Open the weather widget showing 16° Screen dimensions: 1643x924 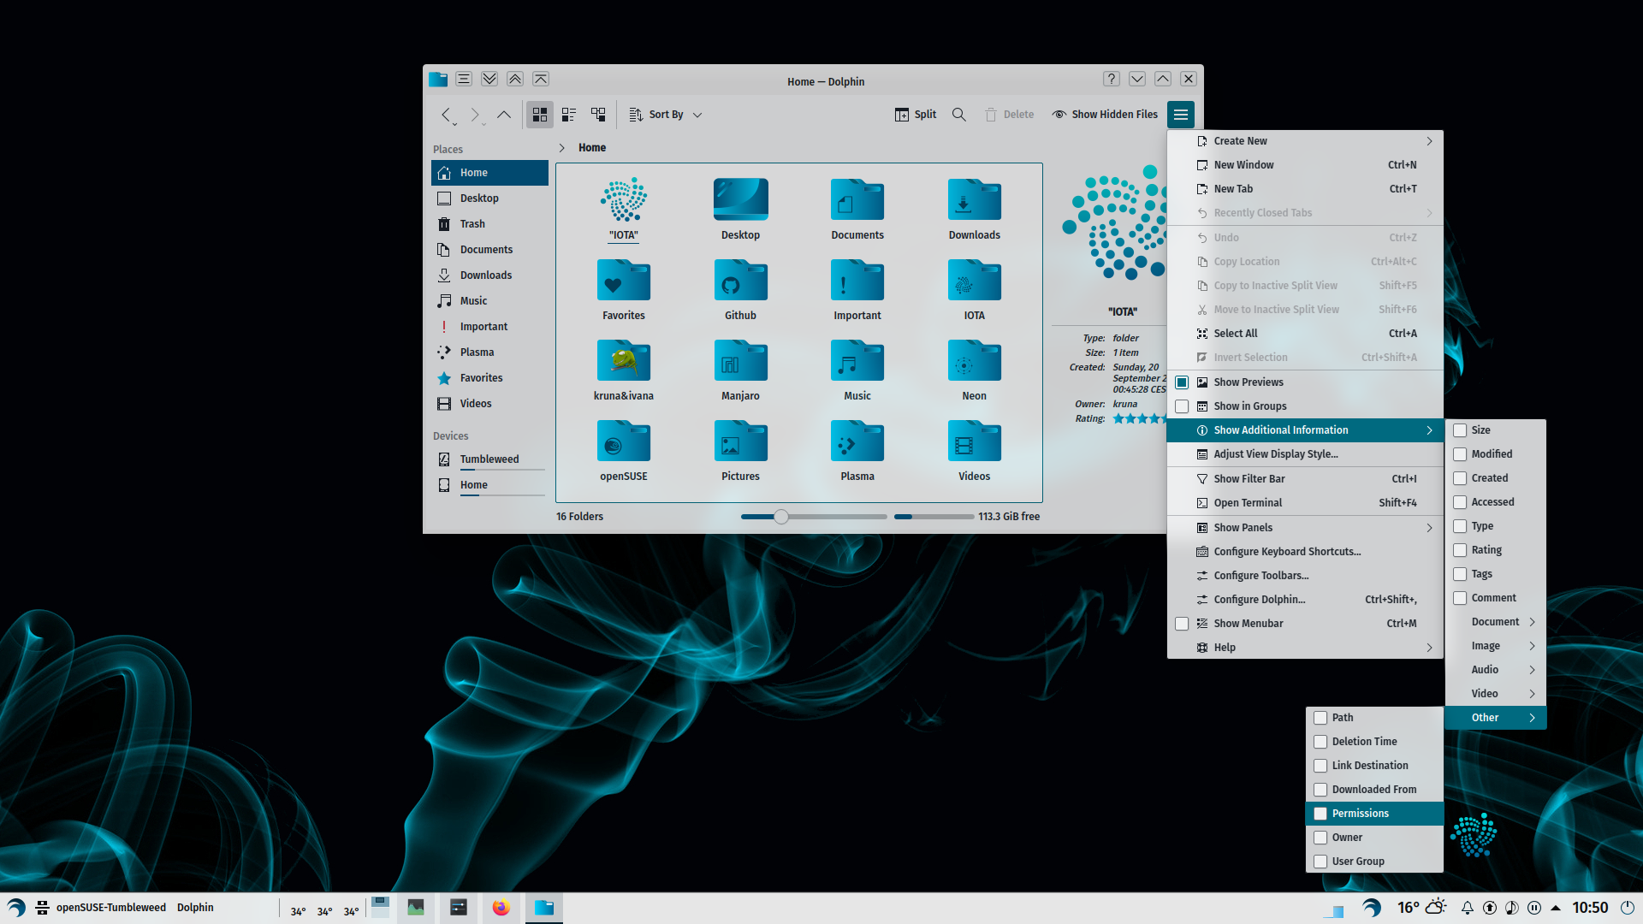1421,908
